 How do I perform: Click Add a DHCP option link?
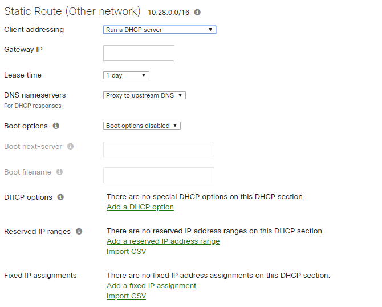(x=140, y=207)
